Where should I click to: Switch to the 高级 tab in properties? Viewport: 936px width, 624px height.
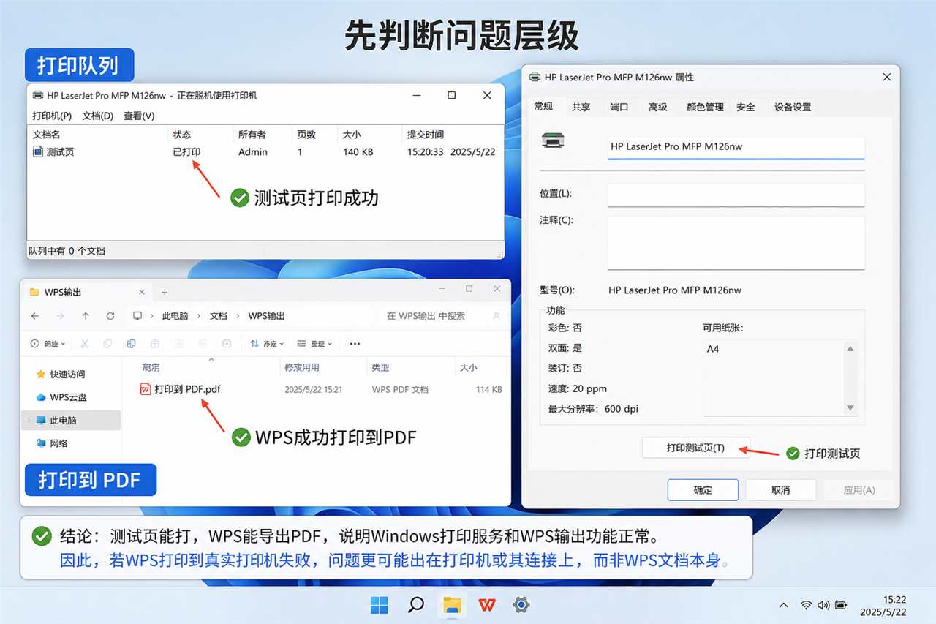coord(658,107)
